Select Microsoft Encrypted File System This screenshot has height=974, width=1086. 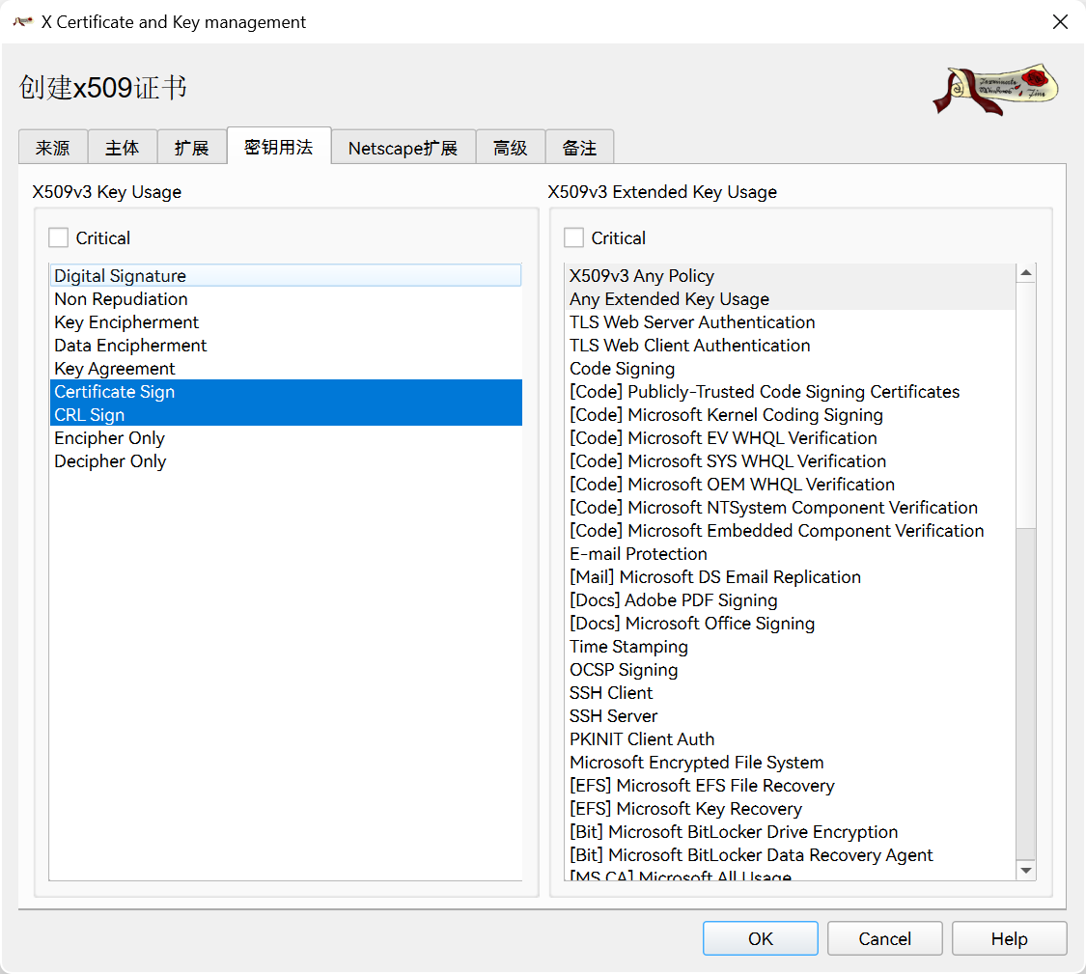[791, 762]
